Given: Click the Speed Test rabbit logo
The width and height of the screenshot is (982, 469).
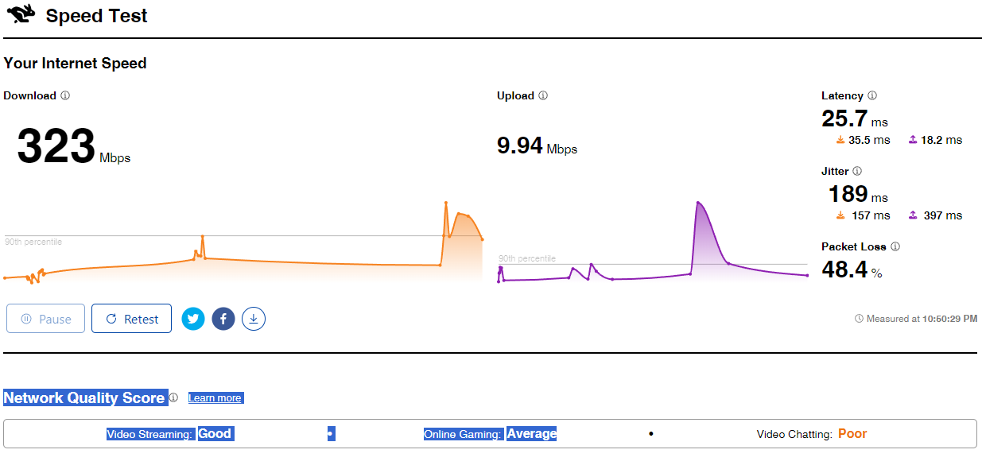Looking at the screenshot, I should click(21, 14).
